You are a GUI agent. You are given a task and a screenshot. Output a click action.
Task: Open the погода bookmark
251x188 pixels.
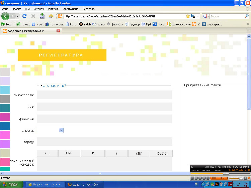[23, 24]
